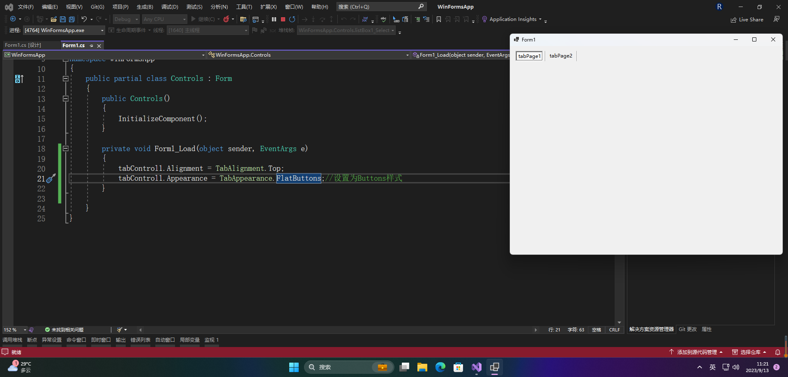788x377 pixels.
Task: Click the Open File folder icon
Action: click(x=53, y=19)
